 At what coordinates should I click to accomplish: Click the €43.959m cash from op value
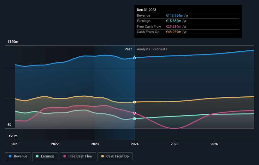click(x=174, y=32)
